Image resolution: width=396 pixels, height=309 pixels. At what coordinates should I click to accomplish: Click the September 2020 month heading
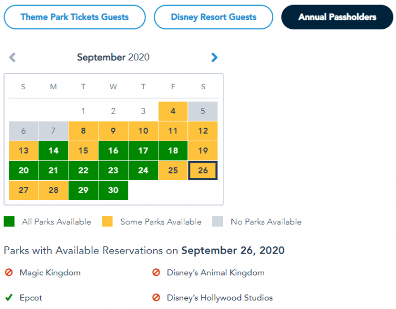point(113,57)
